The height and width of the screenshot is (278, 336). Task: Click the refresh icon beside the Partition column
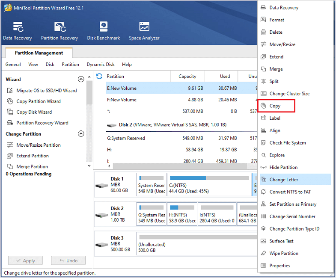(x=99, y=76)
